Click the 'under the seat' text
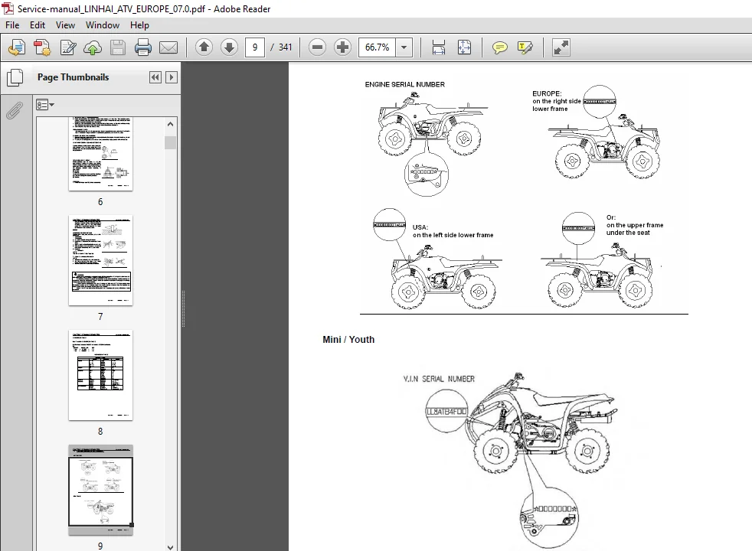This screenshot has height=551, width=752. pyautogui.click(x=628, y=233)
